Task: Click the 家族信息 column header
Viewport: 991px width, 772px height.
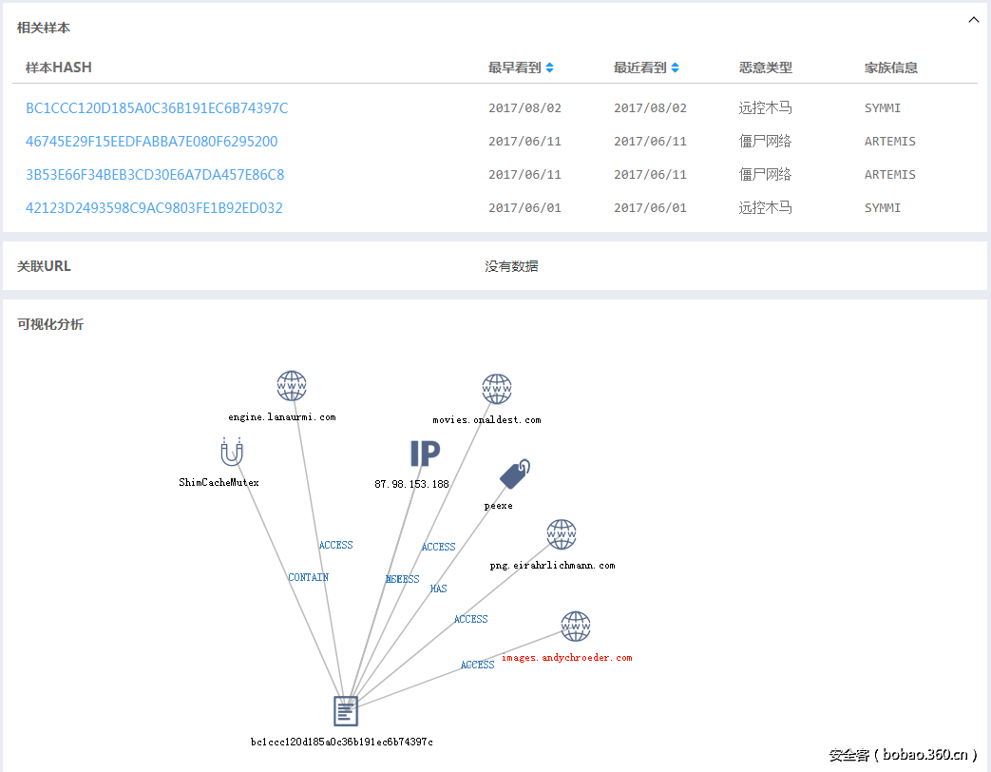Action: tap(890, 68)
